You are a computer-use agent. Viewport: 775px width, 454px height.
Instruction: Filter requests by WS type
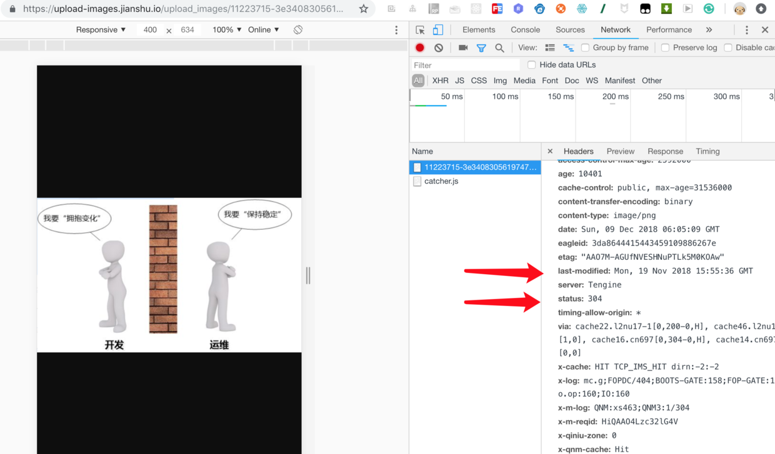pyautogui.click(x=592, y=81)
